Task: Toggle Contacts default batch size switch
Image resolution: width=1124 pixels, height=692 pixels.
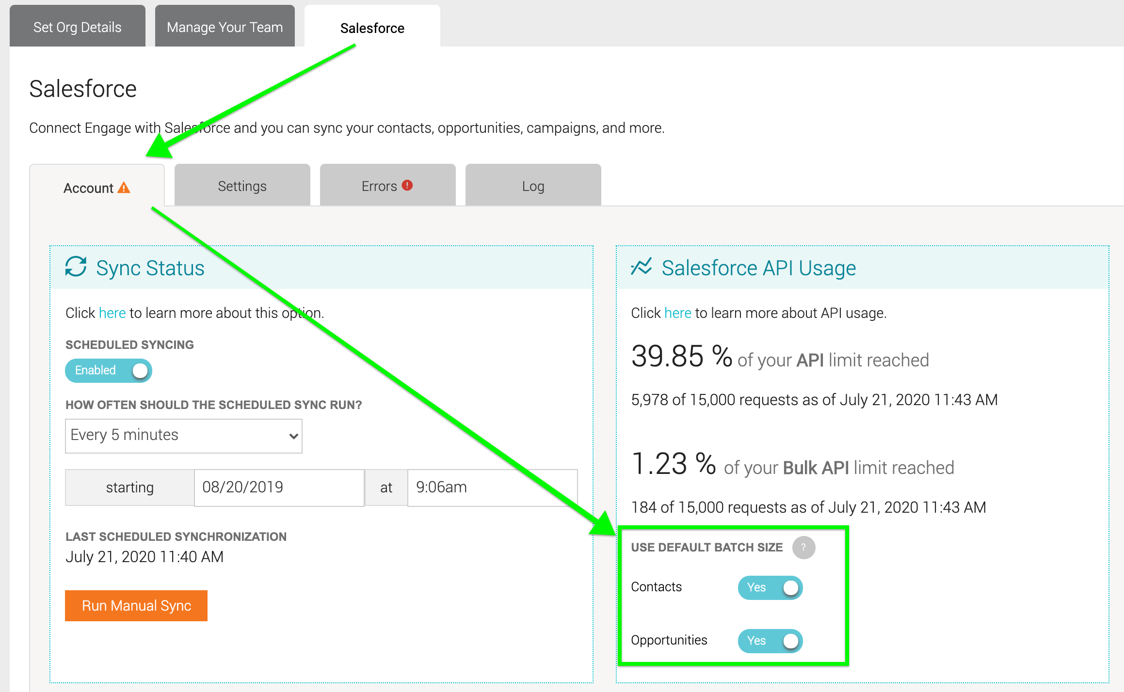Action: (x=770, y=588)
